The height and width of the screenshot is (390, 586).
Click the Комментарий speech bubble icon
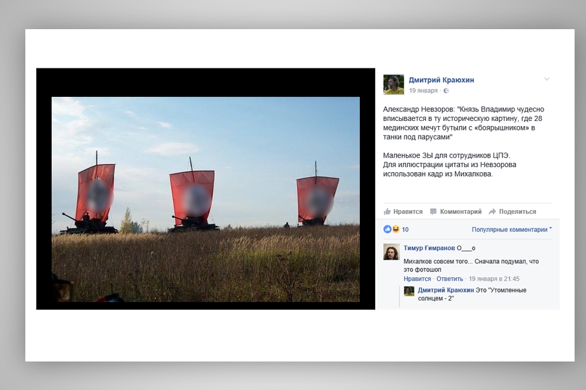[433, 211]
